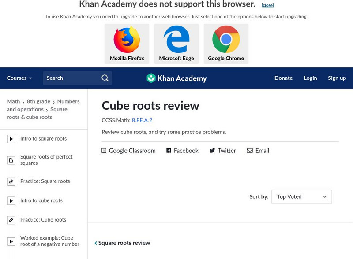Share to Google Classroom
The image size is (353, 259).
pyautogui.click(x=128, y=151)
